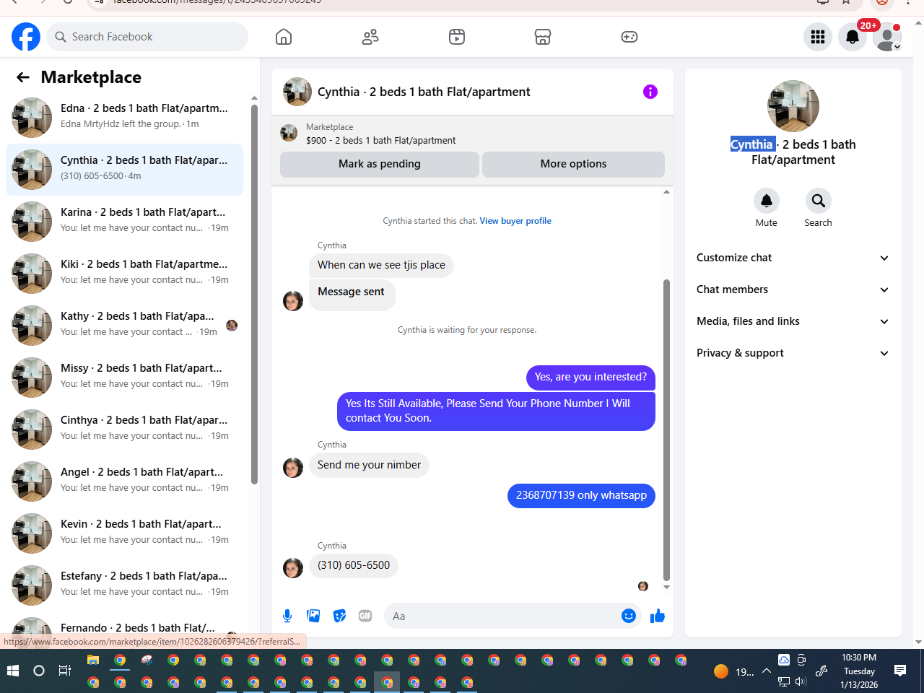Click More options button

tap(573, 164)
